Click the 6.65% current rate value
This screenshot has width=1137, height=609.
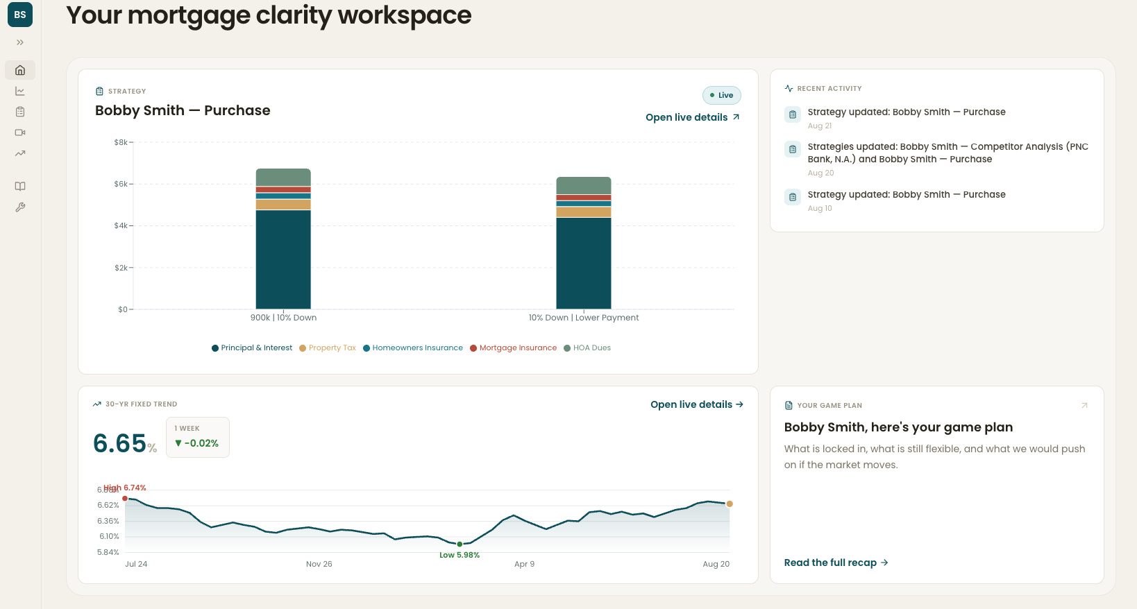(125, 443)
